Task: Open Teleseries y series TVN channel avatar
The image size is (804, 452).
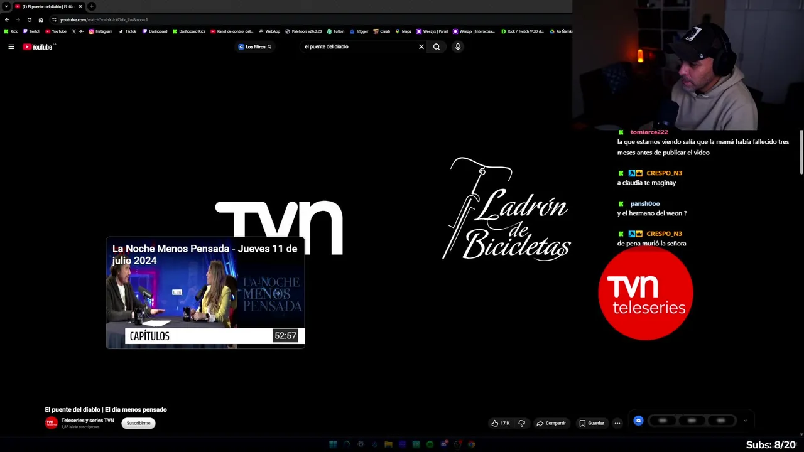Action: 51,423
